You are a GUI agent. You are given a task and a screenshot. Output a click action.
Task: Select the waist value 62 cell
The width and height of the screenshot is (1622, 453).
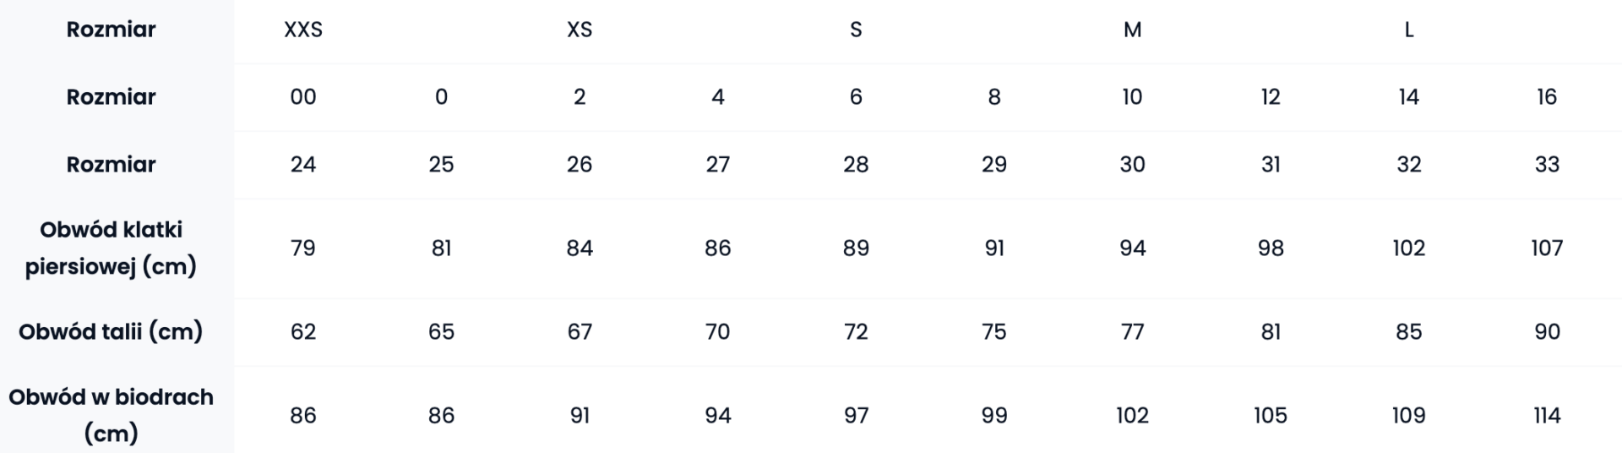coord(303,332)
